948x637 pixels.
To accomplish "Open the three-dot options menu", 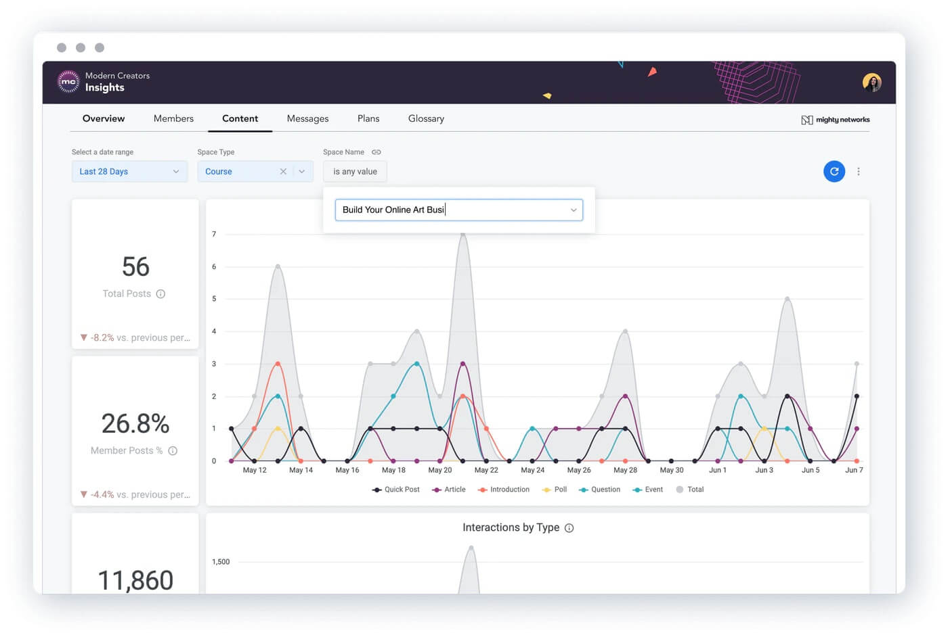I will 859,172.
